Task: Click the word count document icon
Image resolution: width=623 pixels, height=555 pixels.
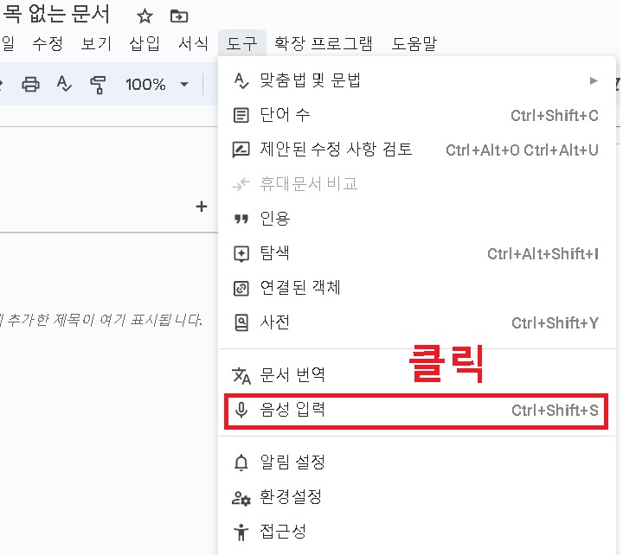Action: (241, 116)
